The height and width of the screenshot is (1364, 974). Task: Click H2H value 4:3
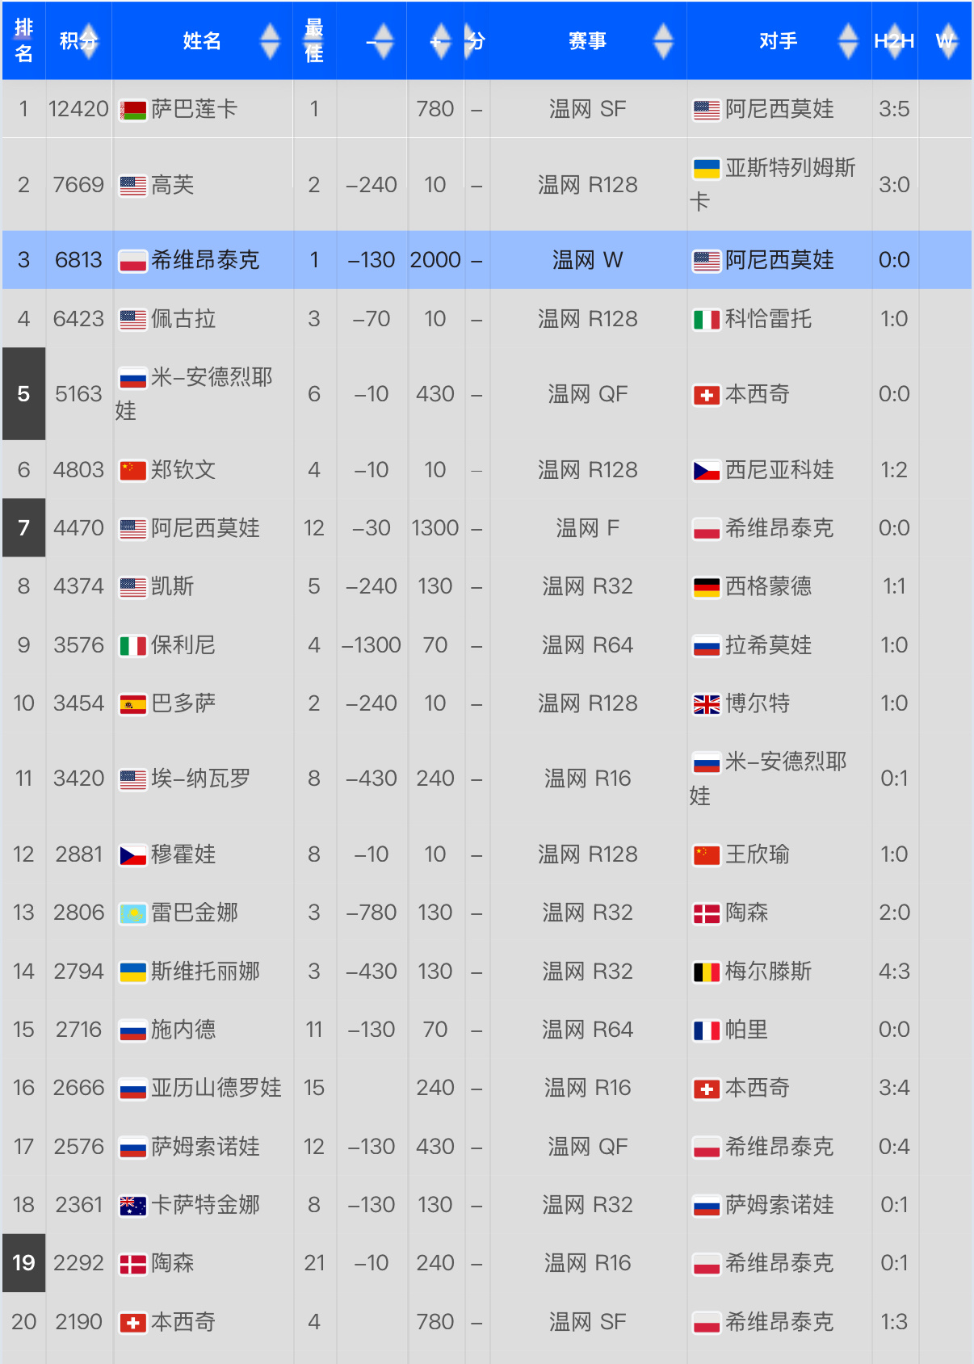894,972
